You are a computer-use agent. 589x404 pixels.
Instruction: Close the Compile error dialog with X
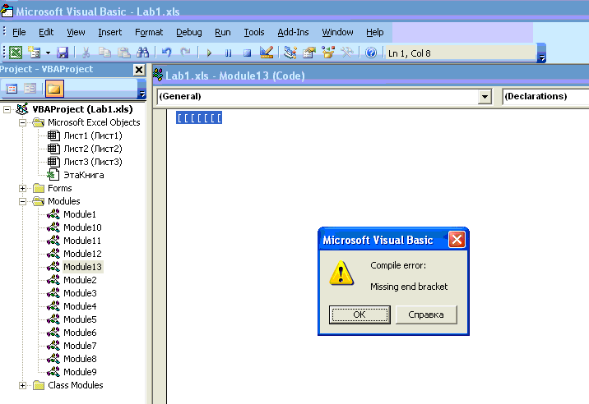(x=457, y=240)
